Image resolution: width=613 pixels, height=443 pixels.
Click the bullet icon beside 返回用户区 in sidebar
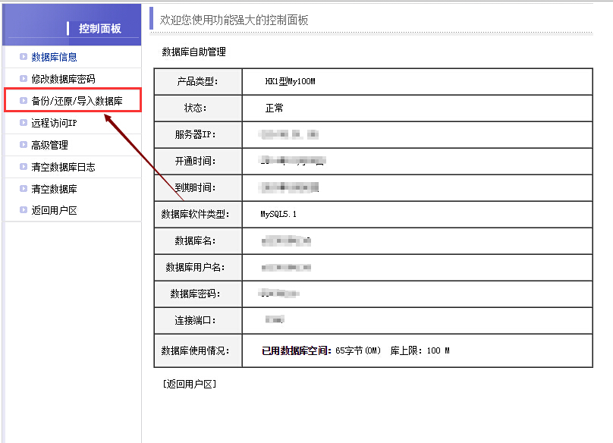[x=24, y=210]
